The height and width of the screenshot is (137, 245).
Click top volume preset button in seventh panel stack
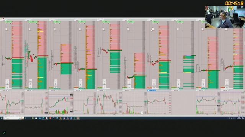(154, 80)
